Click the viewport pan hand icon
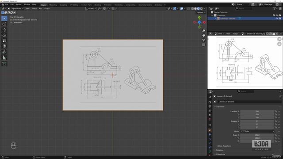The height and width of the screenshot is (159, 283). tap(203, 35)
